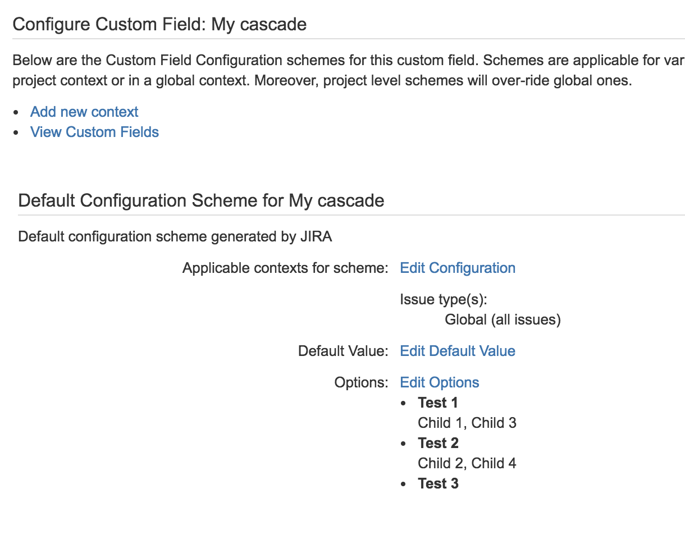The width and height of the screenshot is (685, 539).
Task: Click the Global (all issues) text
Action: 503,320
